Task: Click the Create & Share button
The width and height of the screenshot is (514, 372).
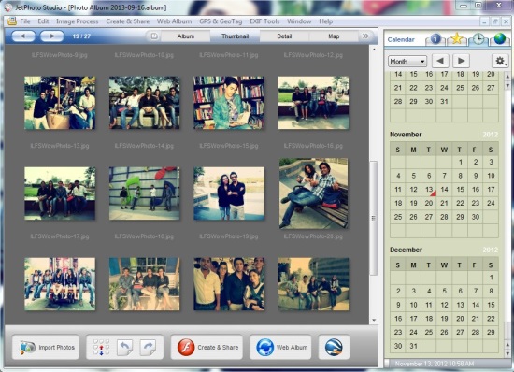Action: (x=207, y=347)
